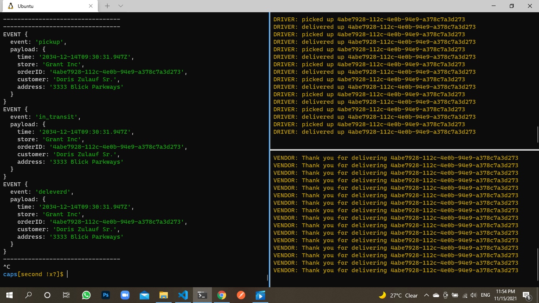Select the Ubuntu terminal tab
This screenshot has height=303, width=539.
click(50, 6)
